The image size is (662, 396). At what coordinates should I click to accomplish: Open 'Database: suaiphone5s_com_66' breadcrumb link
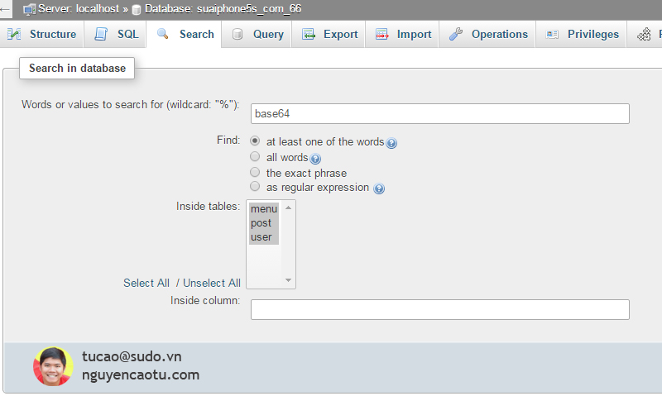point(223,9)
